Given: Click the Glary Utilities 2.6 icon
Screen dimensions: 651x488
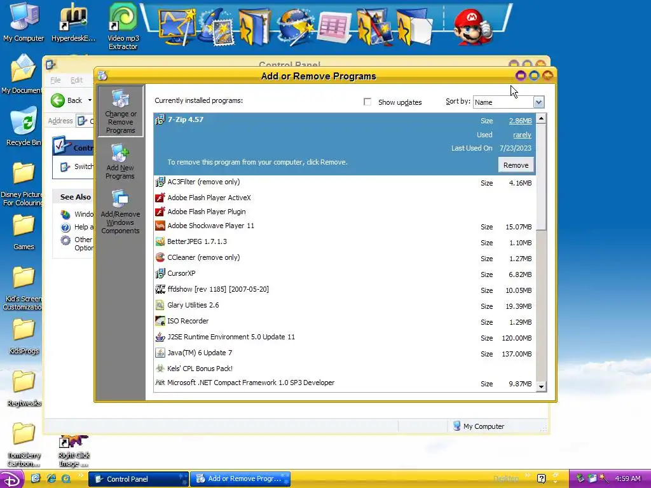Looking at the screenshot, I should tap(160, 305).
